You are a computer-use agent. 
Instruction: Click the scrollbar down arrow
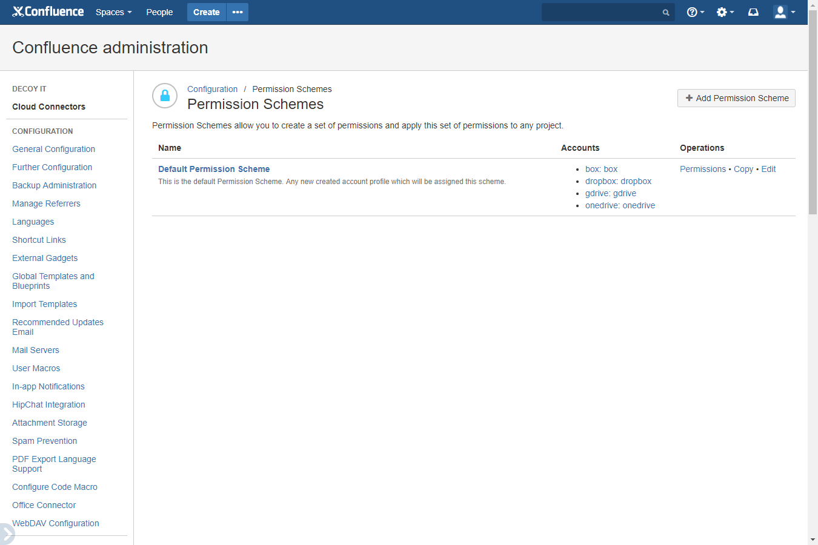813,540
